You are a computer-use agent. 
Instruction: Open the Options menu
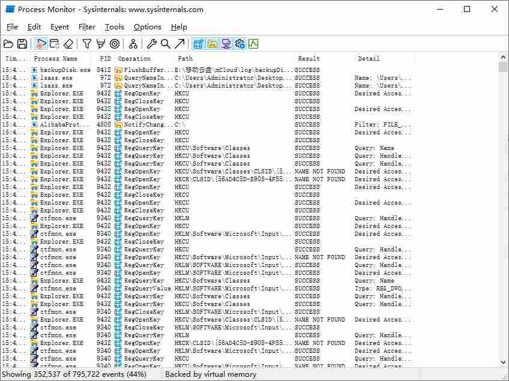point(148,27)
